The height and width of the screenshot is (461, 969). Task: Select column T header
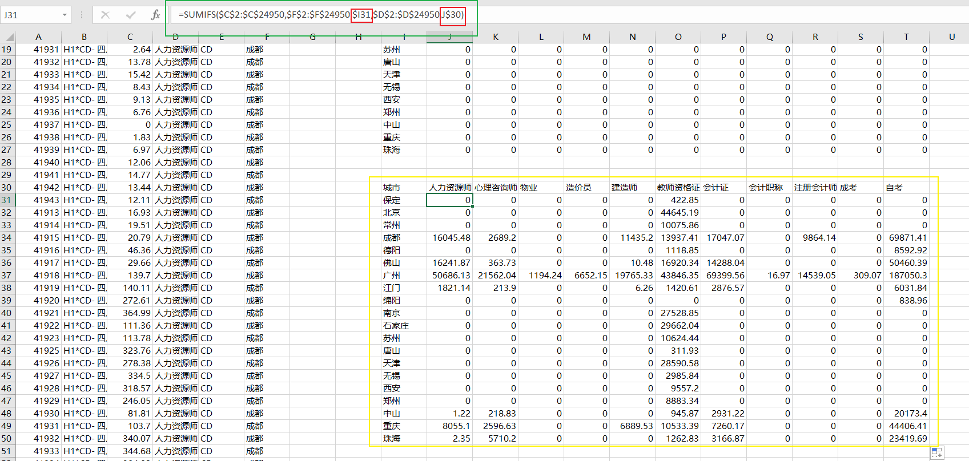tap(907, 37)
